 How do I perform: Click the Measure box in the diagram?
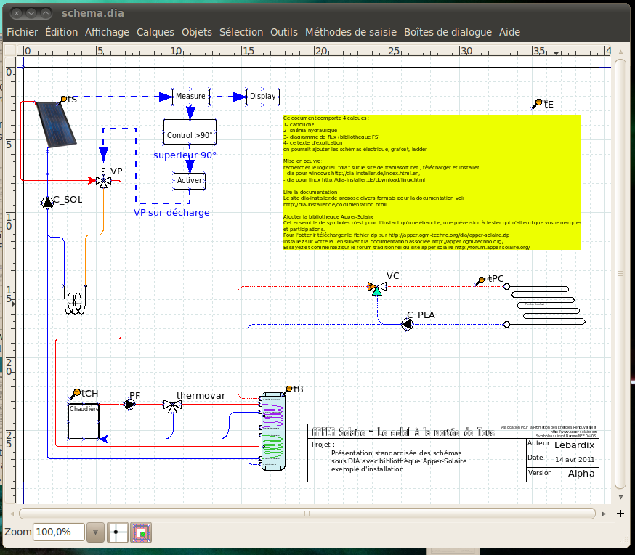pos(190,96)
